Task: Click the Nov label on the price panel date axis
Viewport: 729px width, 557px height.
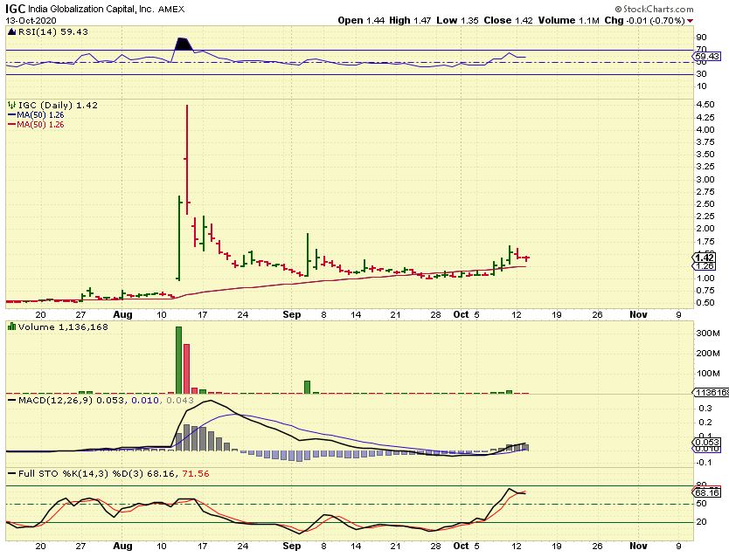Action: 638,314
